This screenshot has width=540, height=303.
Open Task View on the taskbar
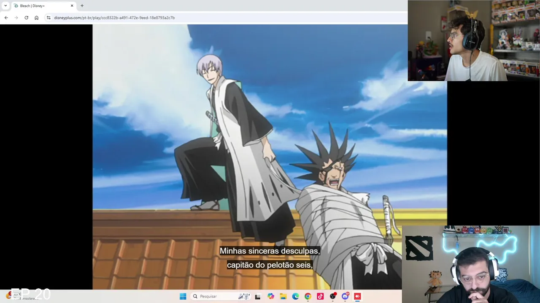tap(258, 296)
